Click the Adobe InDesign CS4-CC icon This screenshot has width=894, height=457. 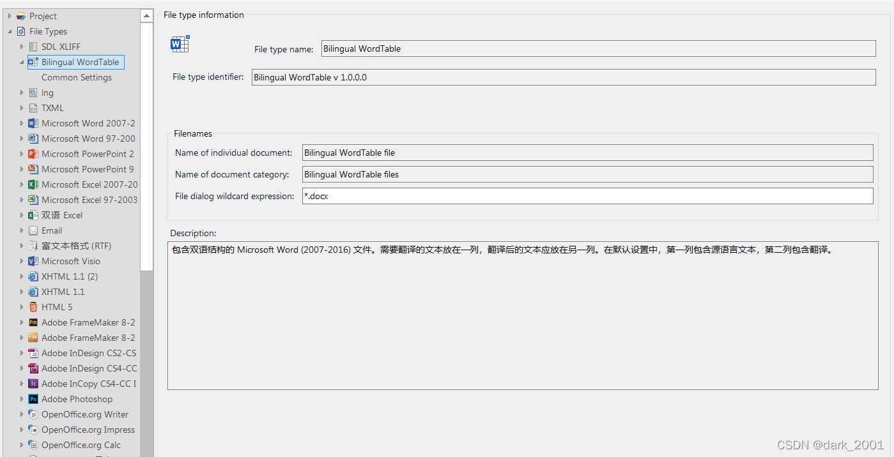(x=33, y=368)
